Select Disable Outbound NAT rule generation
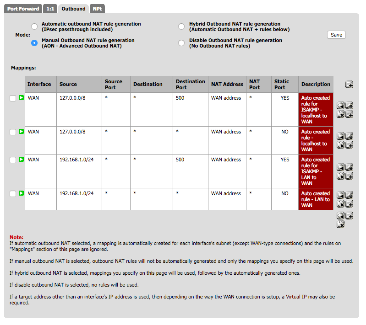 [181, 43]
